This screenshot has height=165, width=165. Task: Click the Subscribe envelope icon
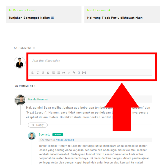tap(16, 48)
